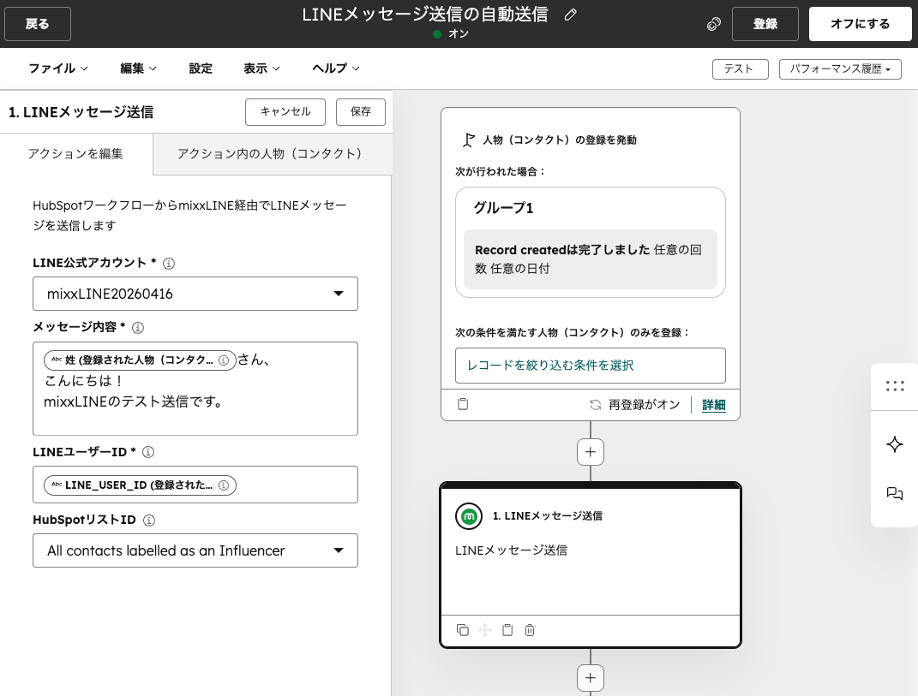Viewport: 918px width, 696px height.
Task: Open AI sparkle assistant icon
Action: click(x=895, y=444)
